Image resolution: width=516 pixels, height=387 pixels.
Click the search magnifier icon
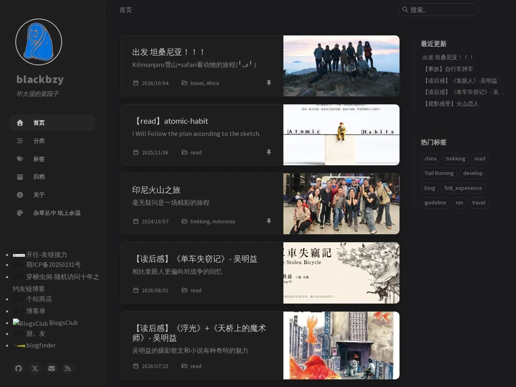coord(405,10)
